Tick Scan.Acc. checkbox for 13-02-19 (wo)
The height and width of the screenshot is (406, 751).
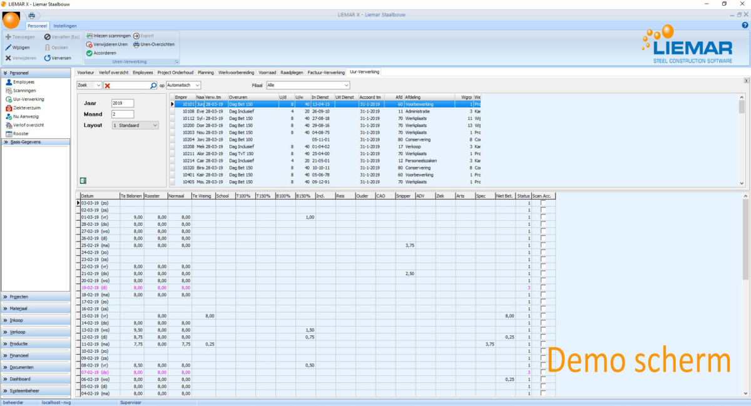[543, 330]
